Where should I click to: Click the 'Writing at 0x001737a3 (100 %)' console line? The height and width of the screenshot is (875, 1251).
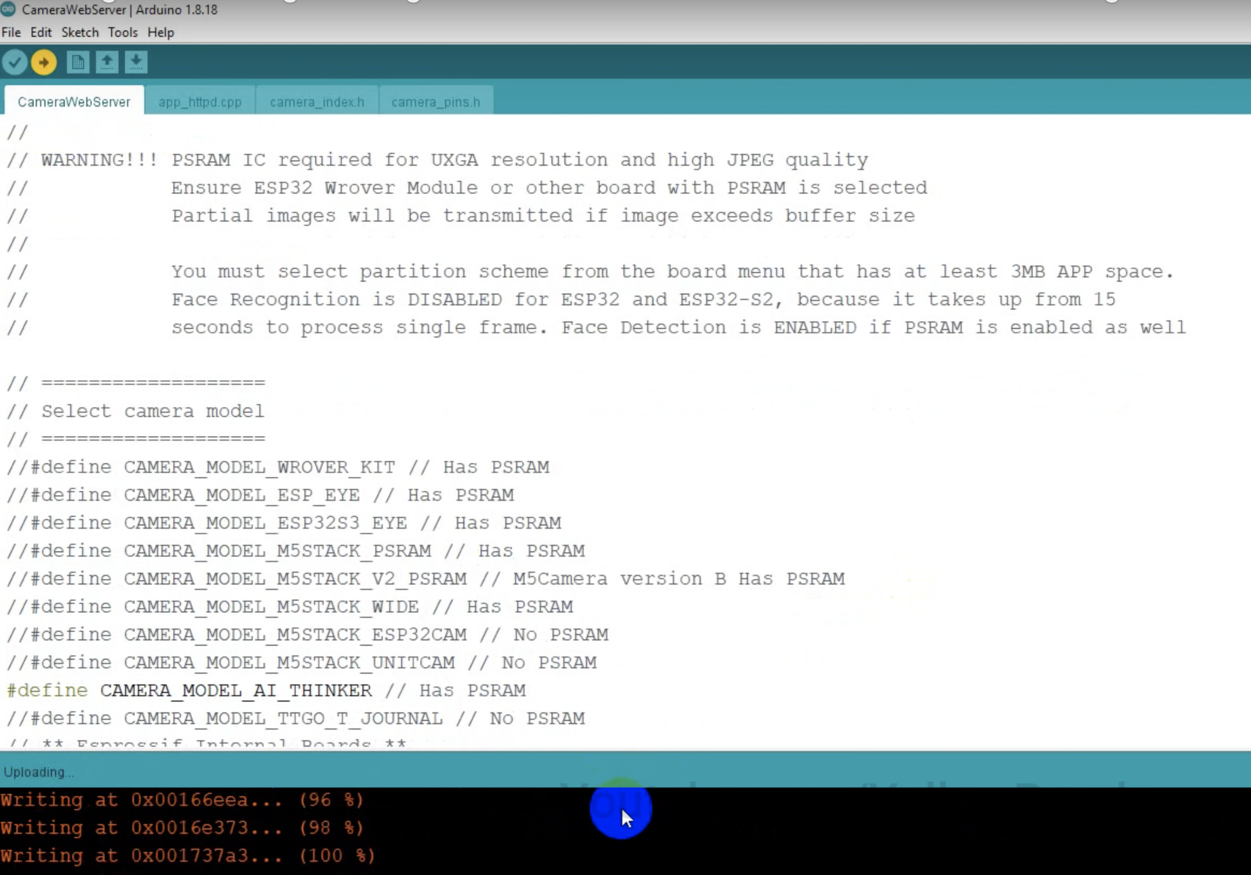(187, 855)
